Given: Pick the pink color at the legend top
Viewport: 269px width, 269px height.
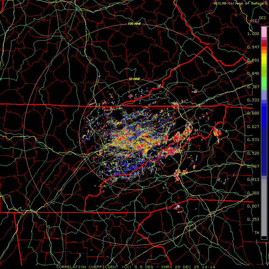Looking at the screenshot, I should [x=264, y=32].
